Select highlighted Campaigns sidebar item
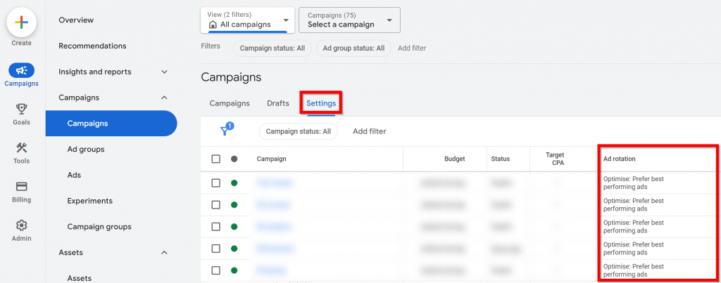 [111, 124]
